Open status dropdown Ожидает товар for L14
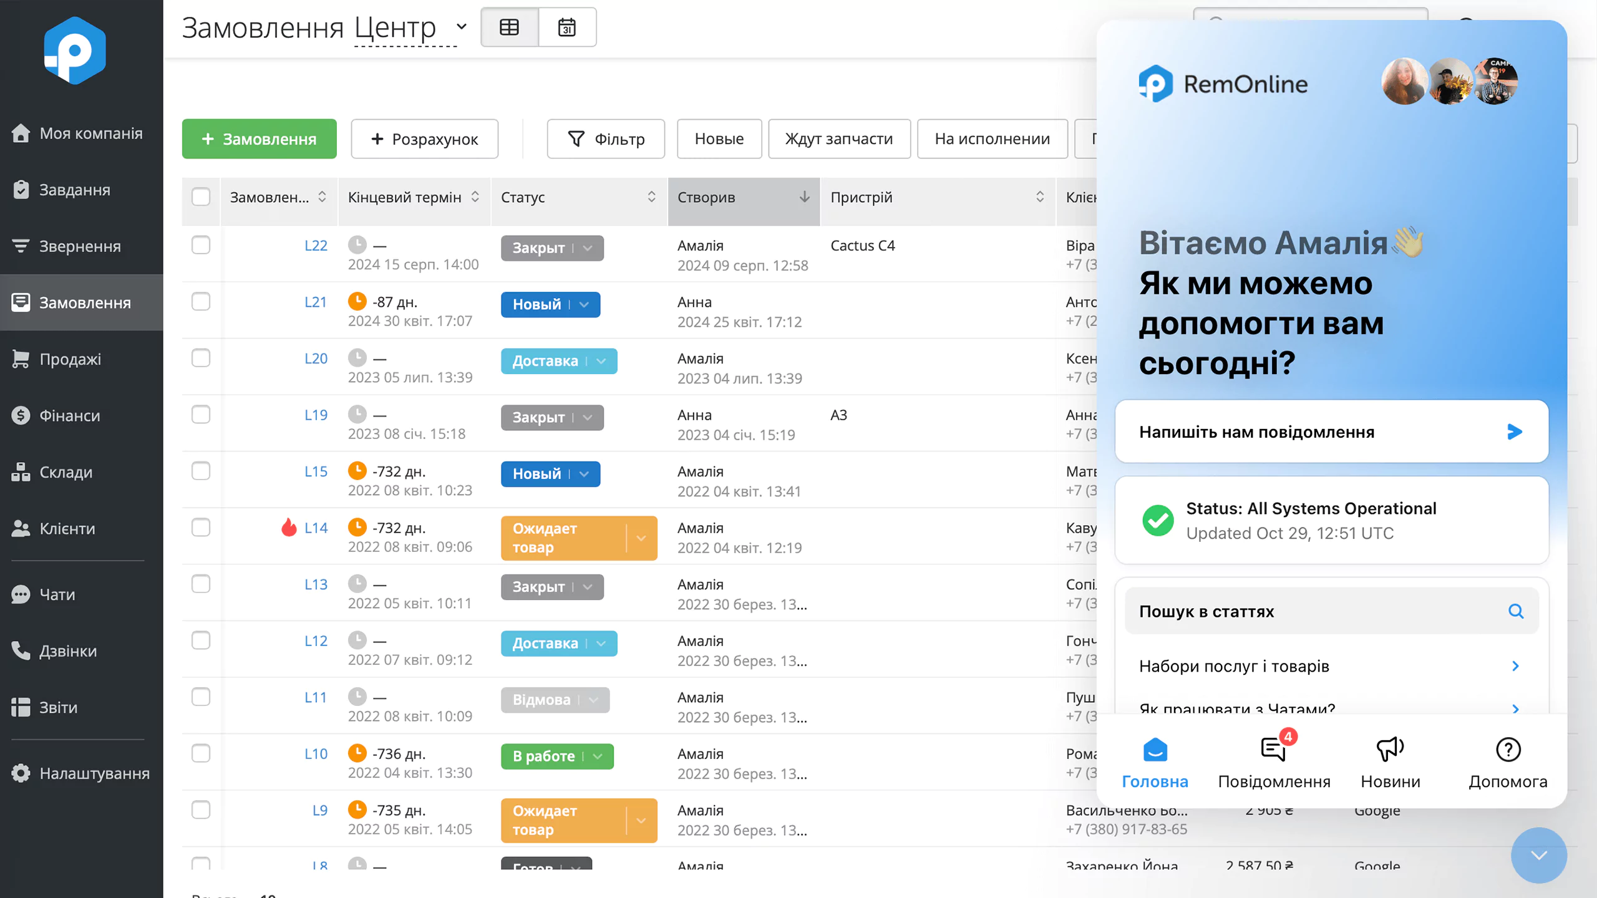Image resolution: width=1597 pixels, height=898 pixels. tap(579, 538)
